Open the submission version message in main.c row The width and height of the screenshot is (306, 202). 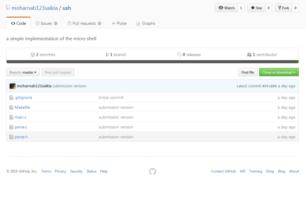pyautogui.click(x=116, y=117)
